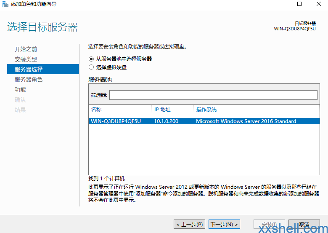Maximize the wizard window

click(x=299, y=4)
